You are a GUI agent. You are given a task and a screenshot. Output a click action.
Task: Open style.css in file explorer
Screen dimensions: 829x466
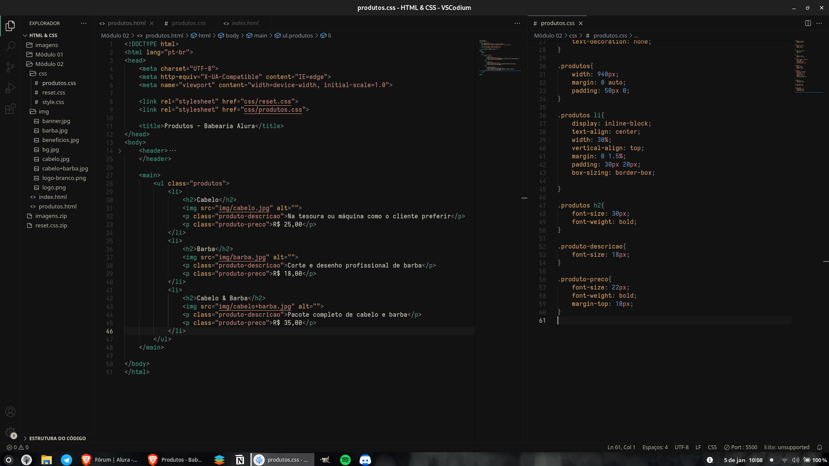coord(53,102)
